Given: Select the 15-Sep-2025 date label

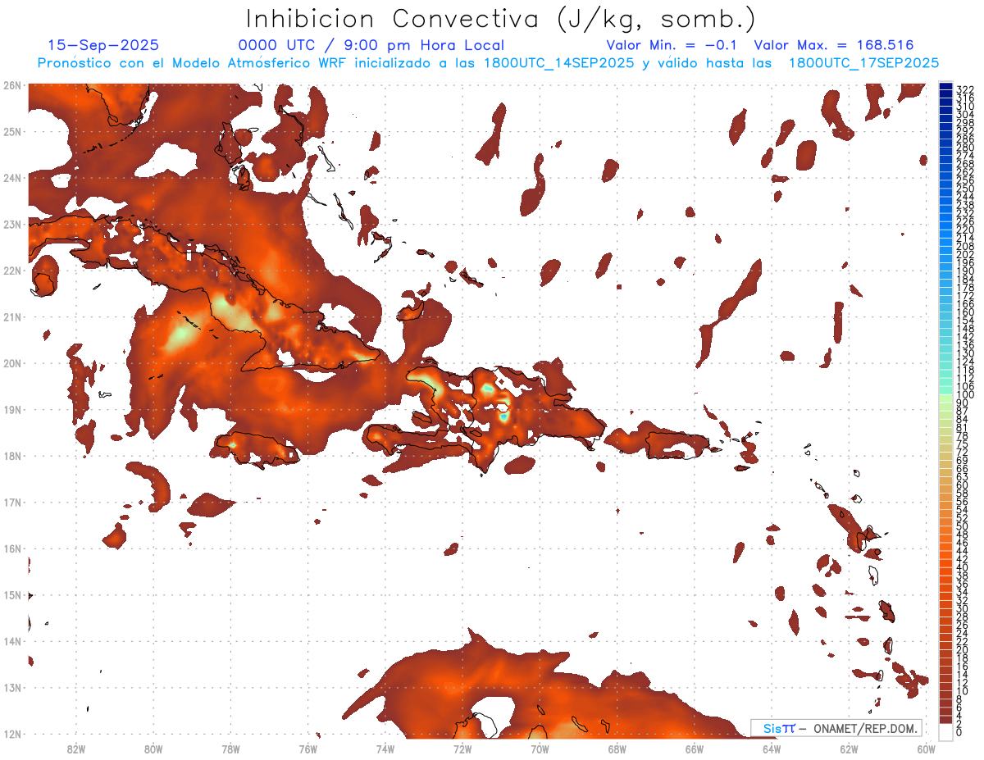Looking at the screenshot, I should point(103,46).
